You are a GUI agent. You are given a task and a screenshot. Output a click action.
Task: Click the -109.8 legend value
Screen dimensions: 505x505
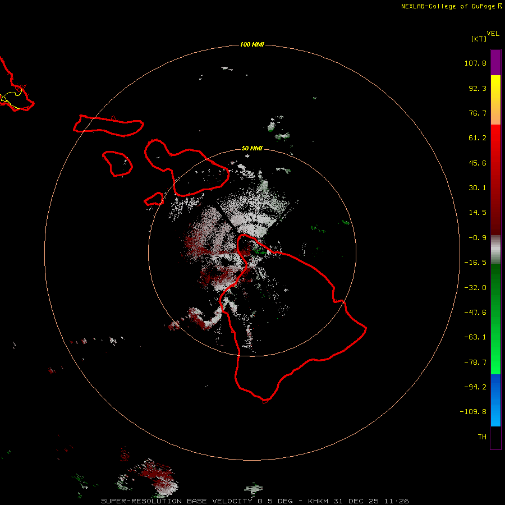point(473,412)
